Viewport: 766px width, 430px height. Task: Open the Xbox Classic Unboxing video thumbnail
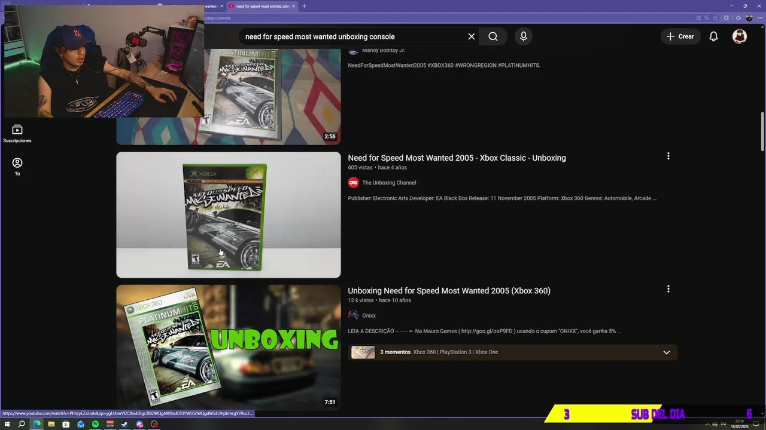coord(229,215)
